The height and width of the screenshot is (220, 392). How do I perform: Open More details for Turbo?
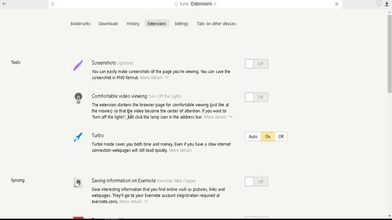(x=180, y=150)
